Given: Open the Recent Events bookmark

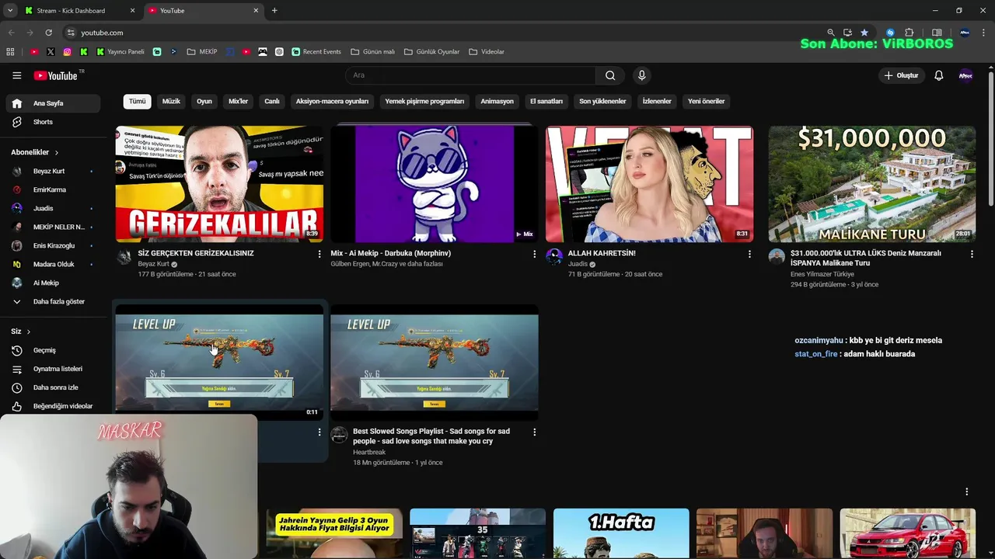Looking at the screenshot, I should (316, 52).
